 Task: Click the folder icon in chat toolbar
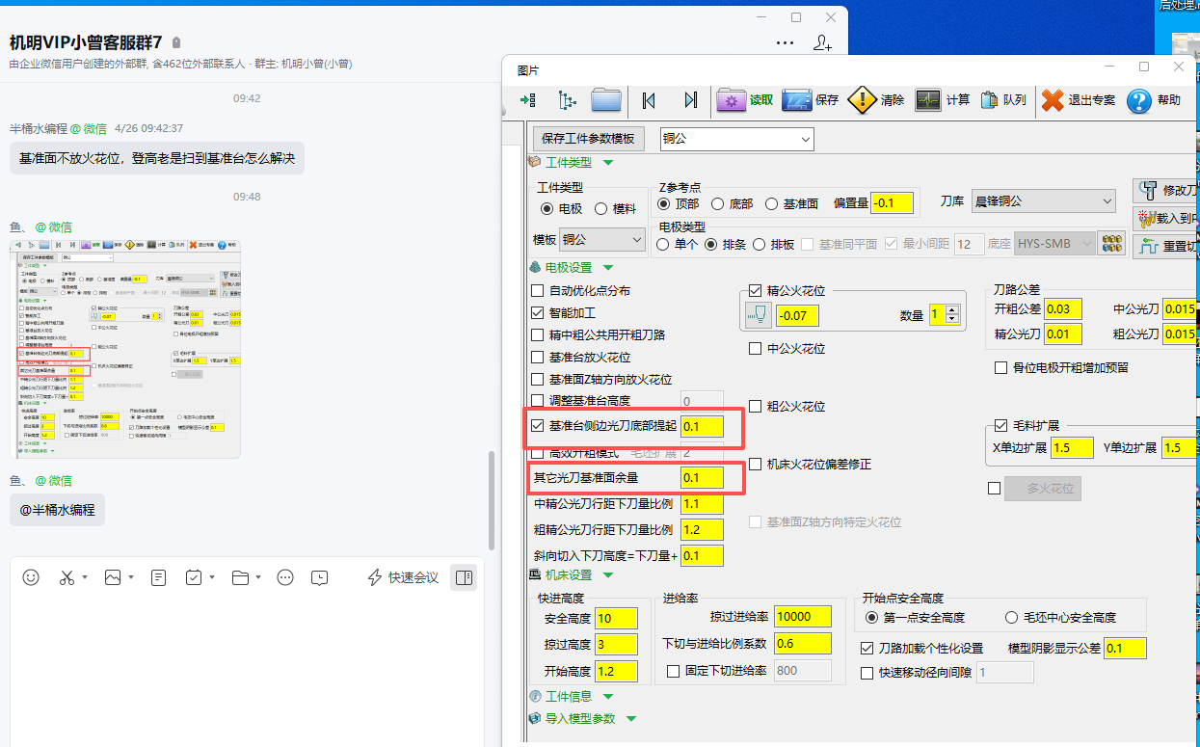(x=240, y=577)
